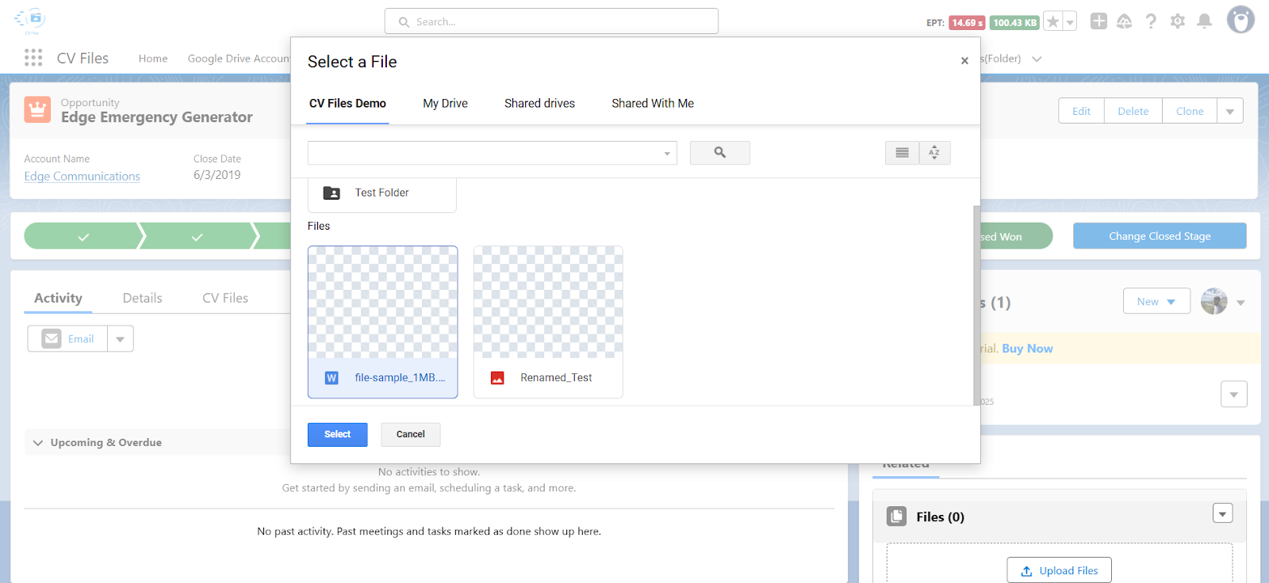Click the second completed stage checkmark
Viewport: 1269px width, 583px height.
[x=197, y=236]
